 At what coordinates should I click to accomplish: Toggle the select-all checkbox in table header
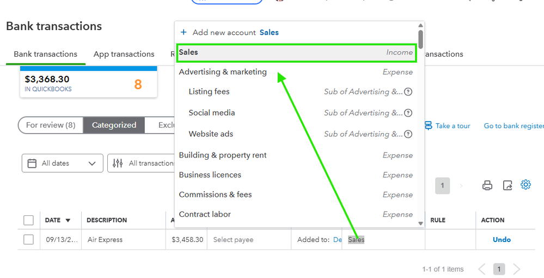click(29, 220)
